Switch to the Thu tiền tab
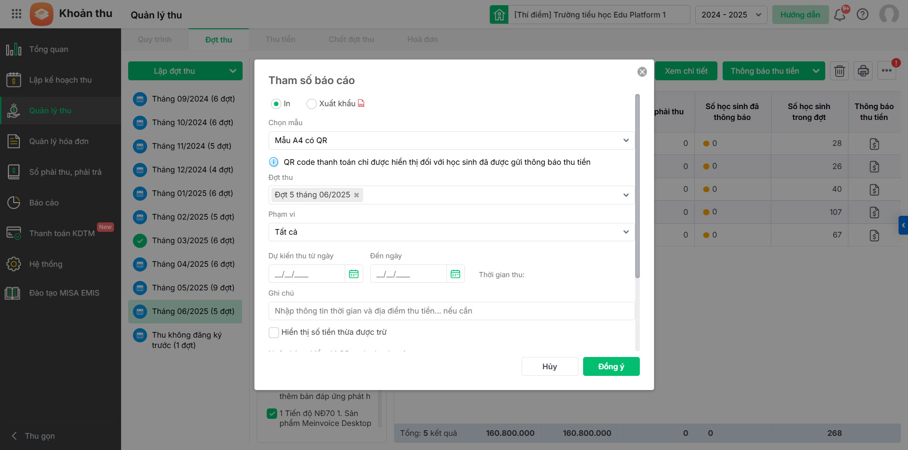The width and height of the screenshot is (908, 450). coord(280,40)
